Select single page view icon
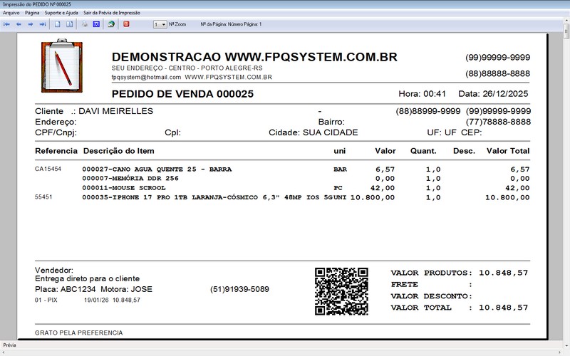 58,24
